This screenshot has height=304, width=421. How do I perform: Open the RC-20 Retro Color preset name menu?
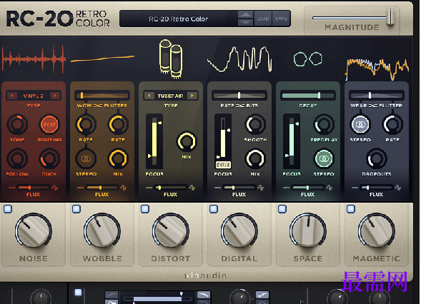click(x=179, y=19)
